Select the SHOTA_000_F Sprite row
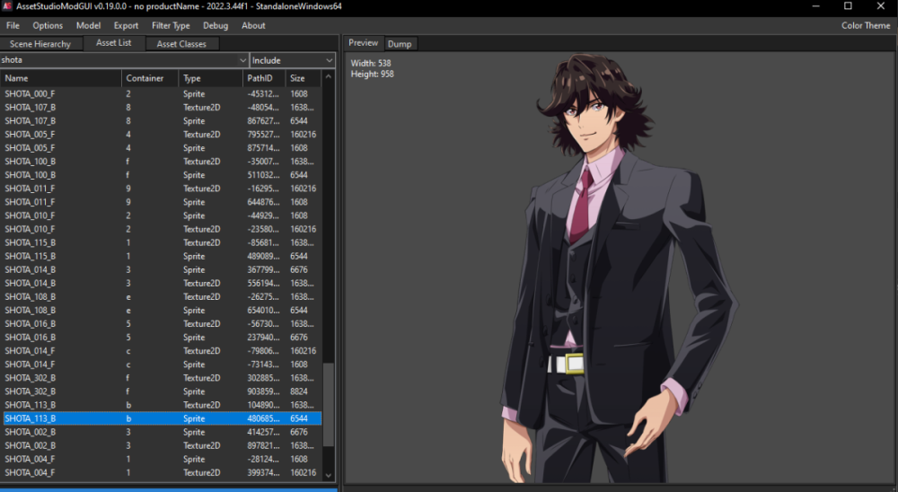The width and height of the screenshot is (898, 492). [x=162, y=94]
